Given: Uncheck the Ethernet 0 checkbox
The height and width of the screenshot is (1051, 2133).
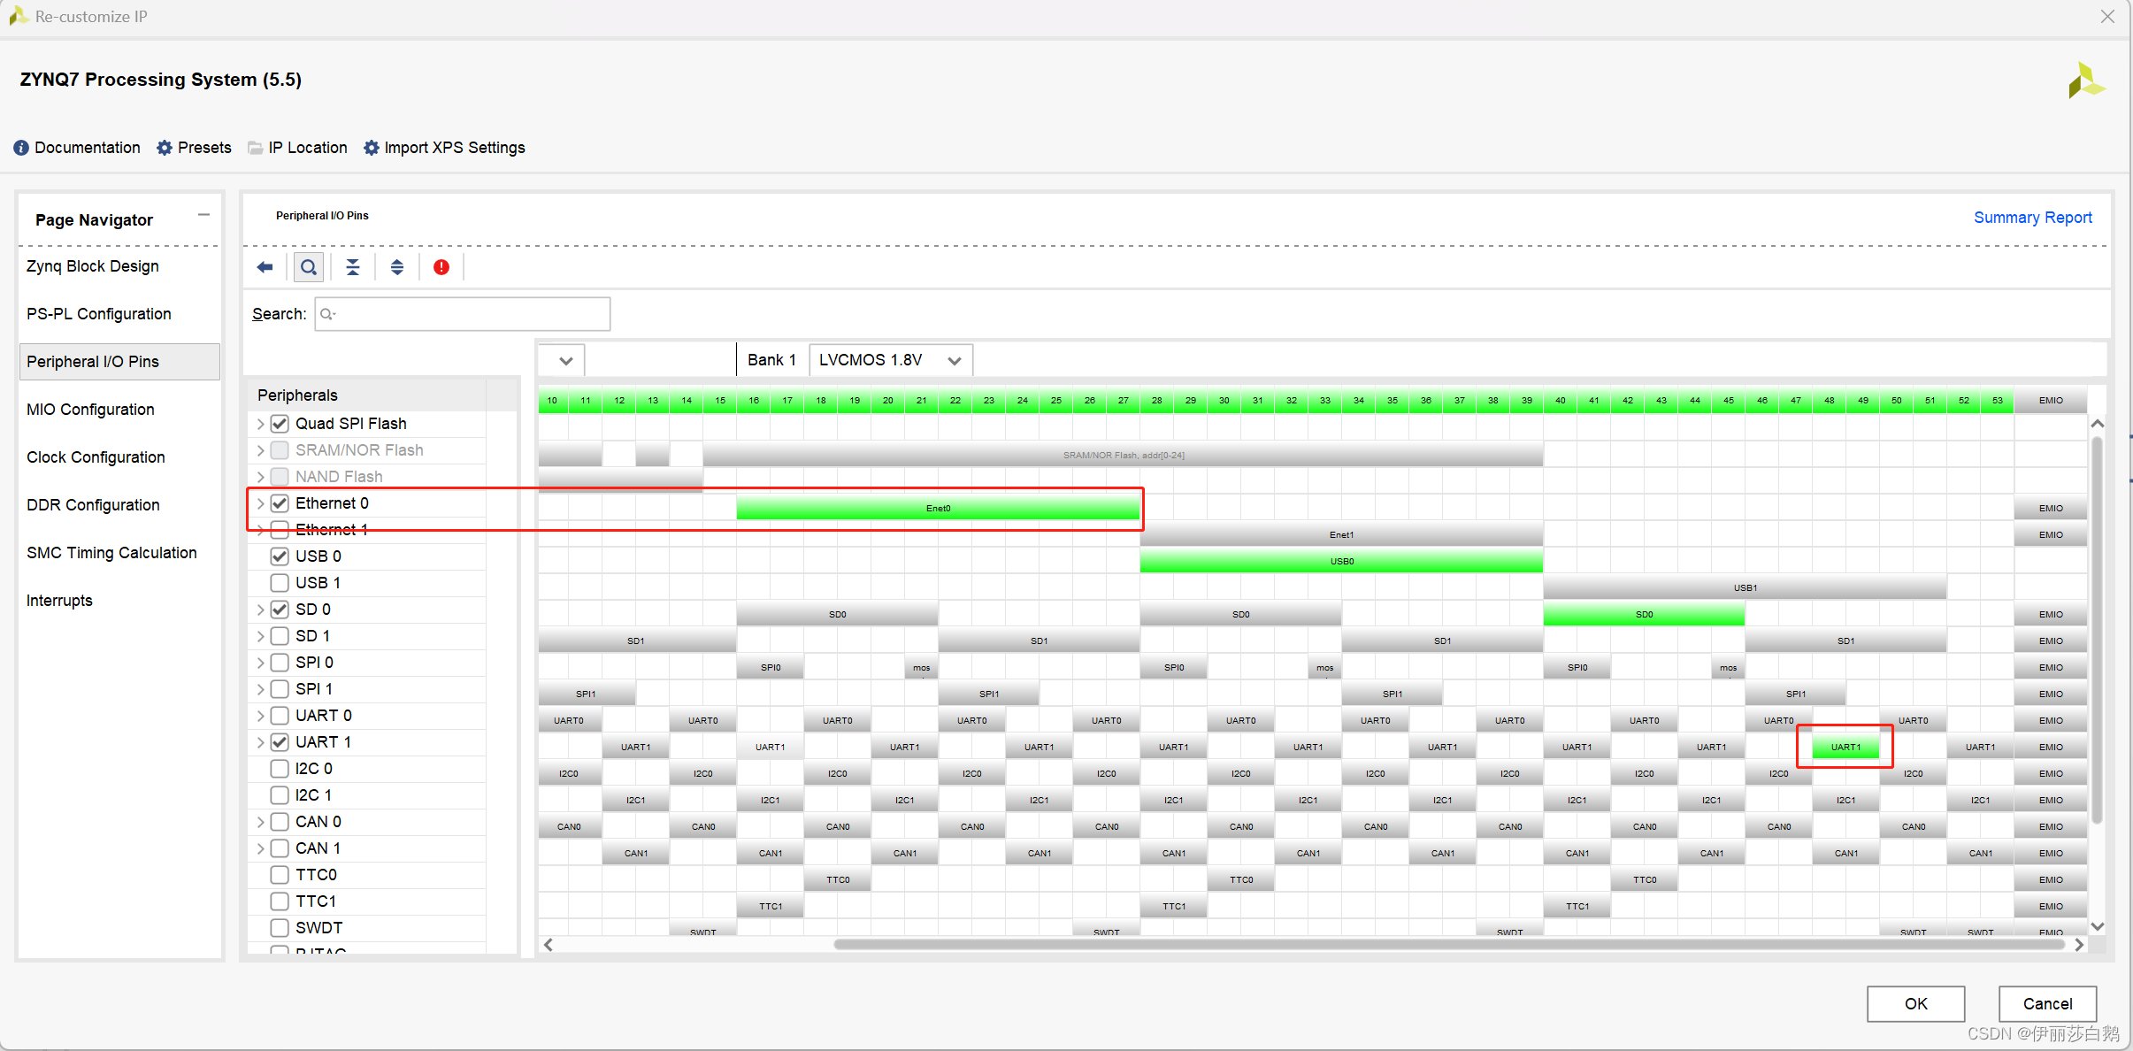Looking at the screenshot, I should click(x=280, y=503).
